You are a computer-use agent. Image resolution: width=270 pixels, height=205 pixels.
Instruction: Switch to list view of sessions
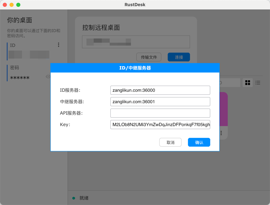tap(258, 83)
